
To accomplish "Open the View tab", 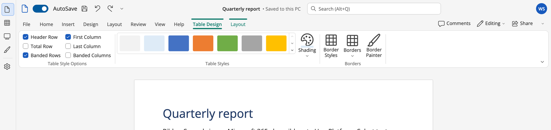I will click(x=160, y=24).
